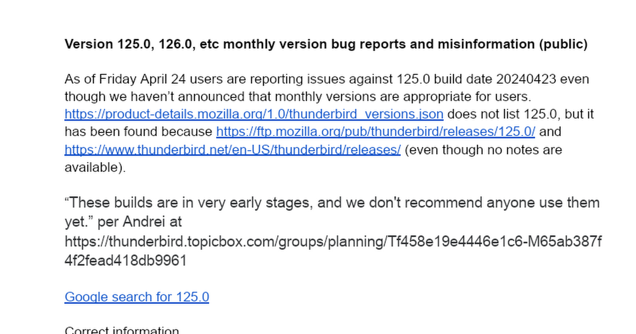The height and width of the screenshot is (334, 636).
Task: Open the ftp.mozilla.org releases/125.0 link
Action: pyautogui.click(x=375, y=131)
